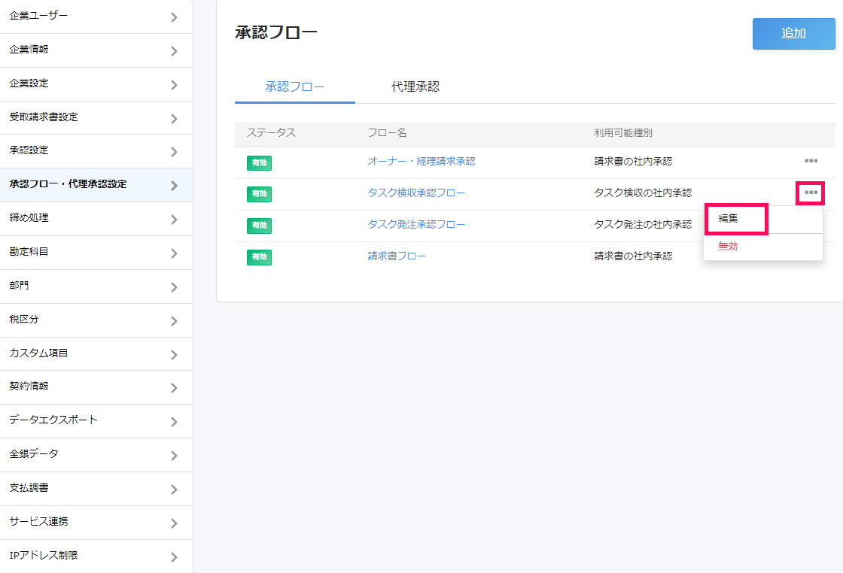Click the 有効 badge of タスク発注承認フロー
The image size is (843, 573).
point(259,226)
